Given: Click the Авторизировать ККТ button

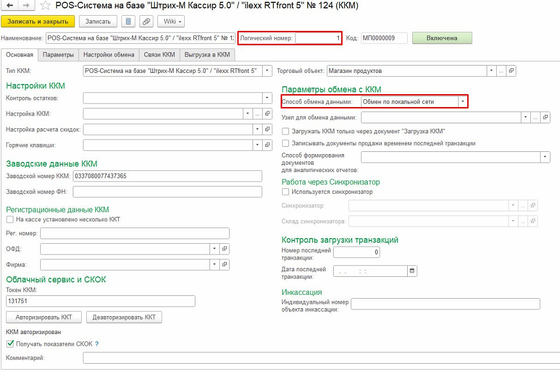Looking at the screenshot, I should [44, 317].
